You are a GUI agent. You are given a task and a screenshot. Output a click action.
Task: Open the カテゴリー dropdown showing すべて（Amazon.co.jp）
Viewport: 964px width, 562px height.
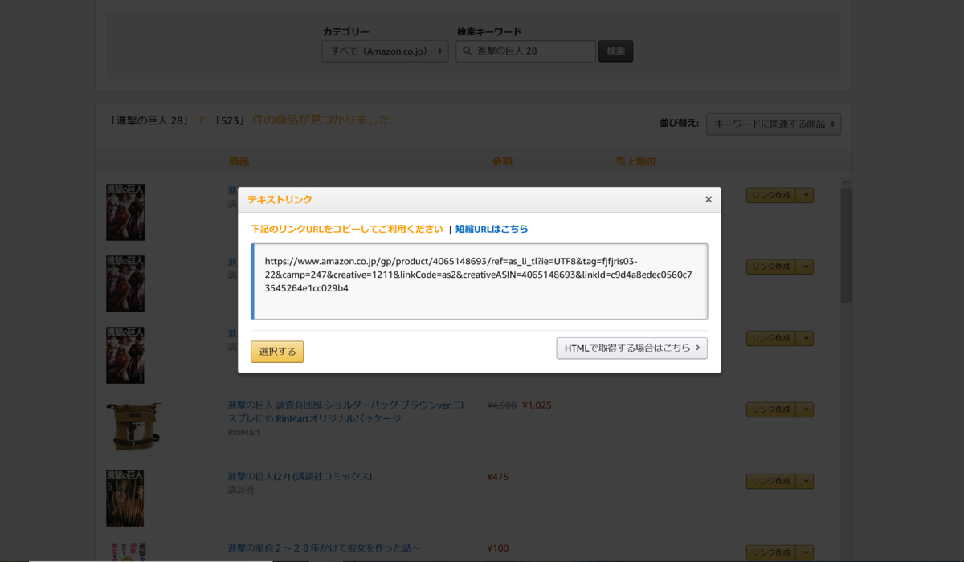(x=386, y=51)
